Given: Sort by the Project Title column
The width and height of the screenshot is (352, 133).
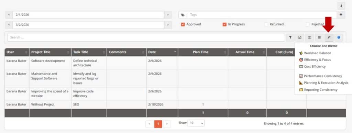Looking at the screenshot, I should tap(50, 52).
